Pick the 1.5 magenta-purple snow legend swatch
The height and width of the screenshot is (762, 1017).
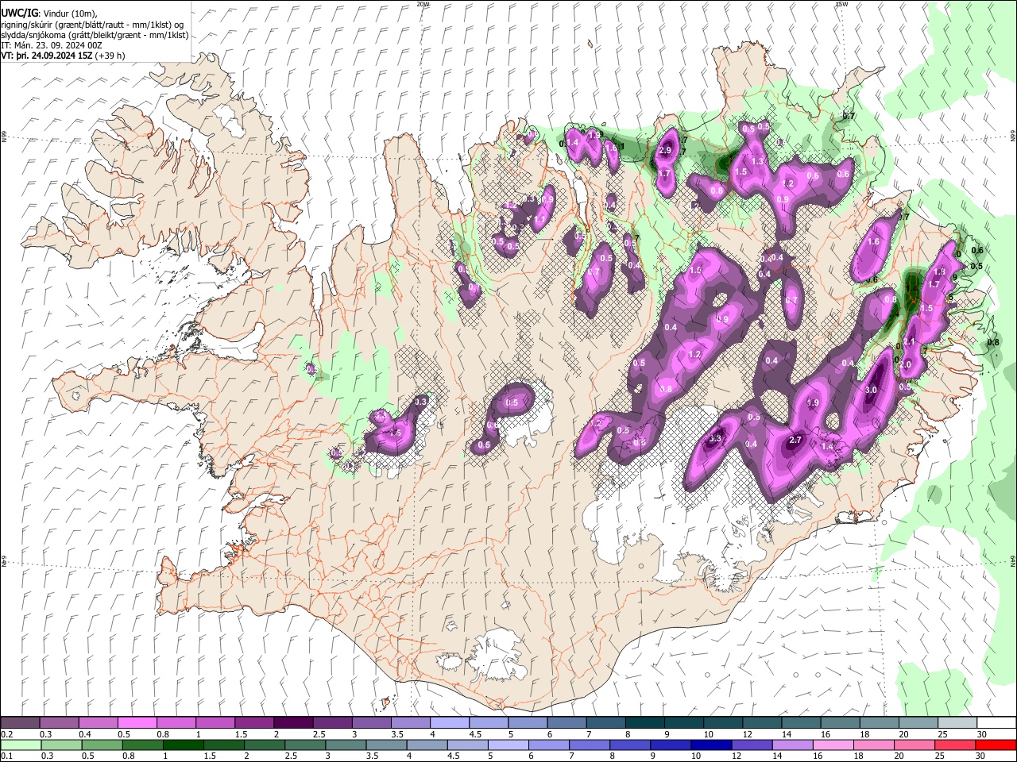pos(253,723)
